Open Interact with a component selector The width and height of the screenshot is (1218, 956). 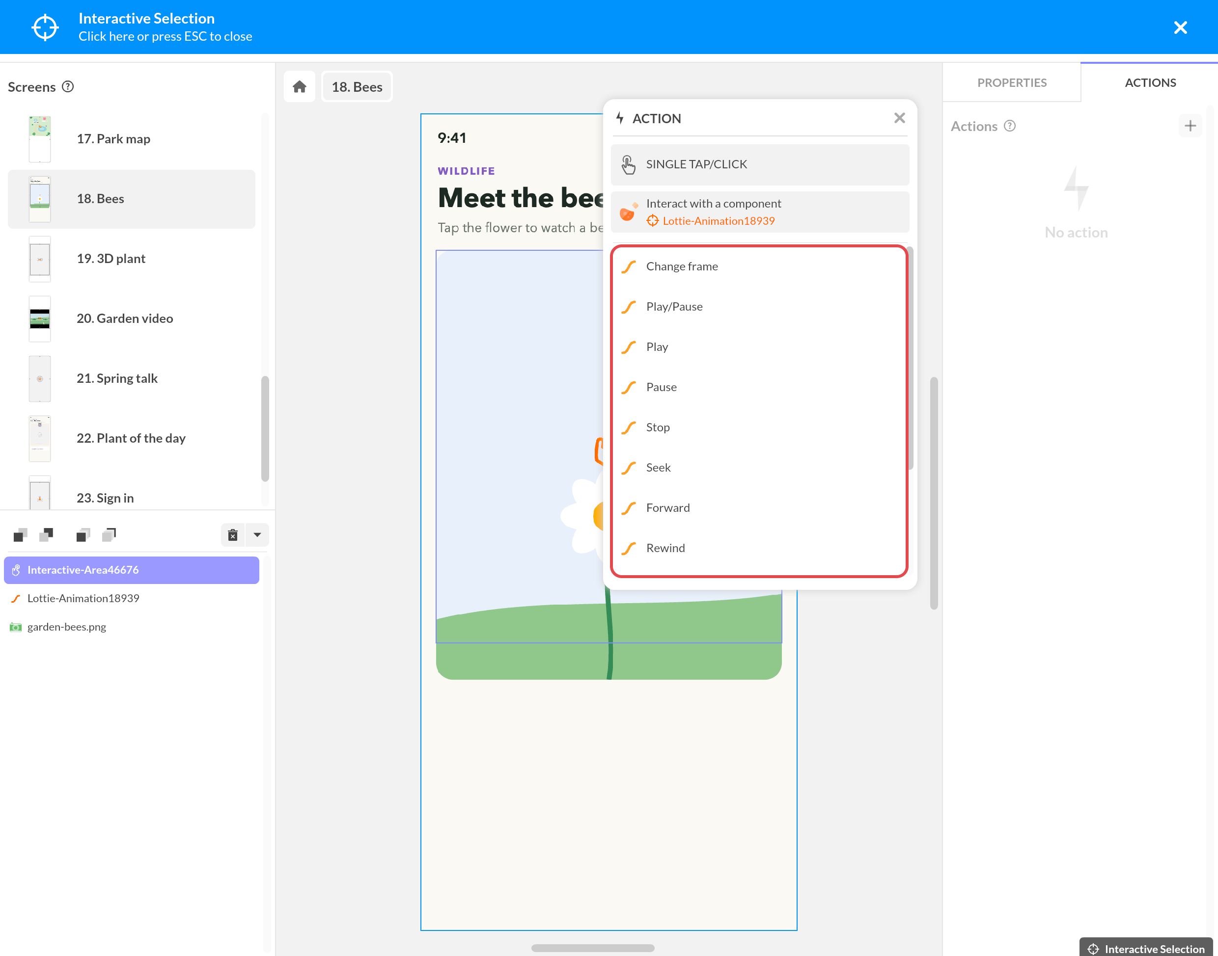click(760, 212)
